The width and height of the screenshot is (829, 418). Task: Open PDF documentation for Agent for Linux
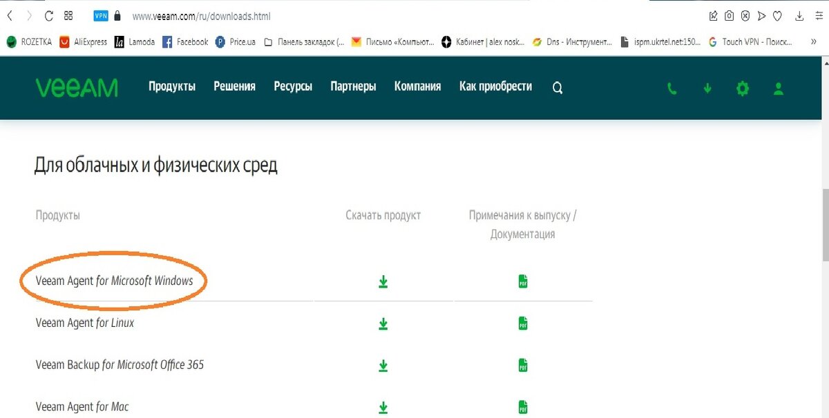[523, 324]
